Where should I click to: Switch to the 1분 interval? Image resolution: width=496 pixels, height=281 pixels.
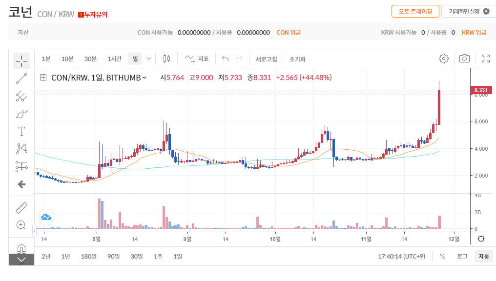[46, 59]
